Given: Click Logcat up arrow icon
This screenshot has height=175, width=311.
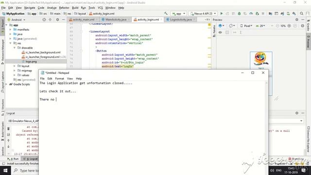Looking at the screenshot, I should tap(8, 140).
